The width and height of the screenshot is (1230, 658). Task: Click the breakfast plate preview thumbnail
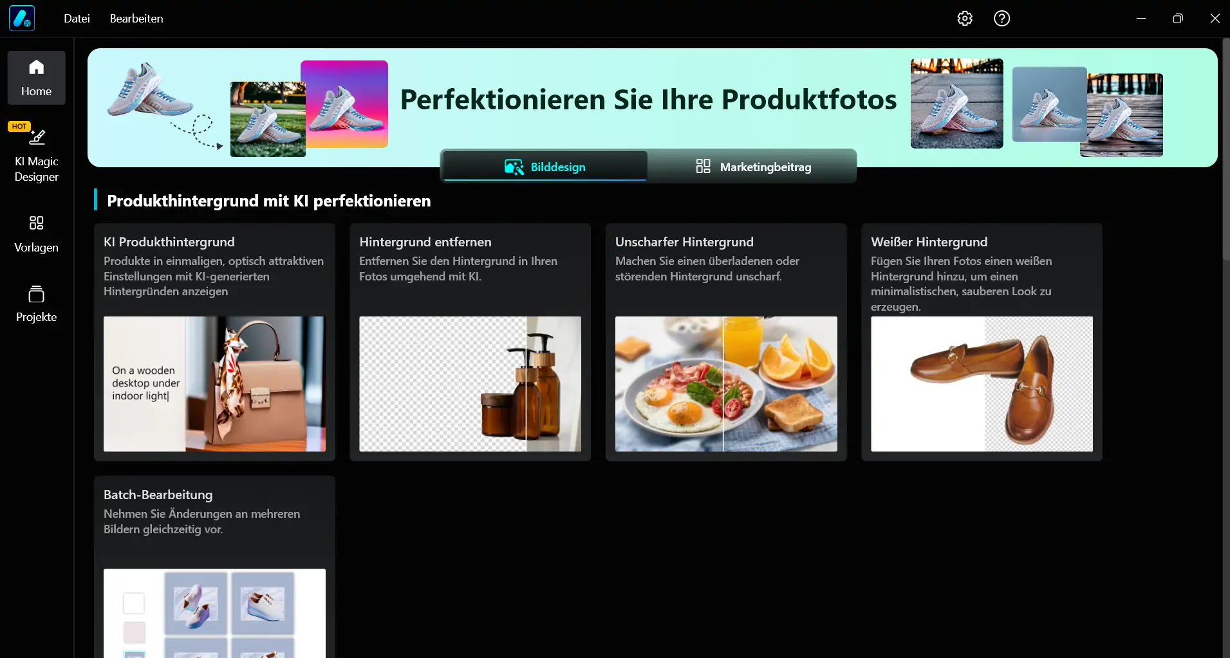click(x=726, y=384)
